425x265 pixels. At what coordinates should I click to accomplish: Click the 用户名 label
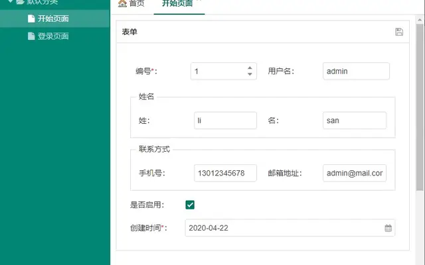coord(281,71)
